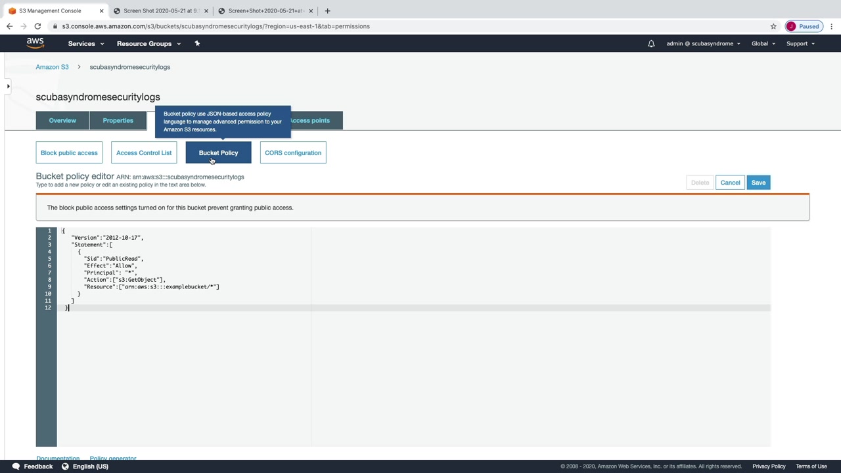Click the "Sid":"PublicRead" line

coord(114,259)
